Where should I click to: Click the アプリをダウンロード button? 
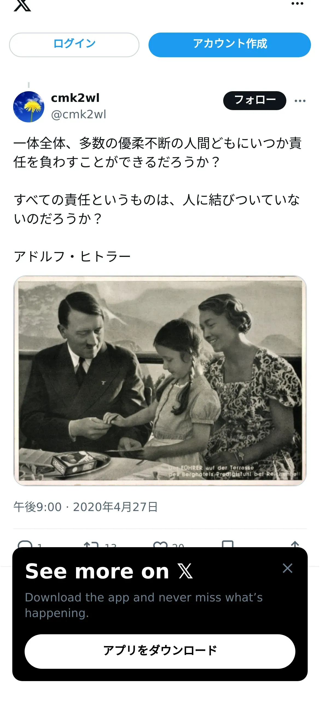coord(160,652)
